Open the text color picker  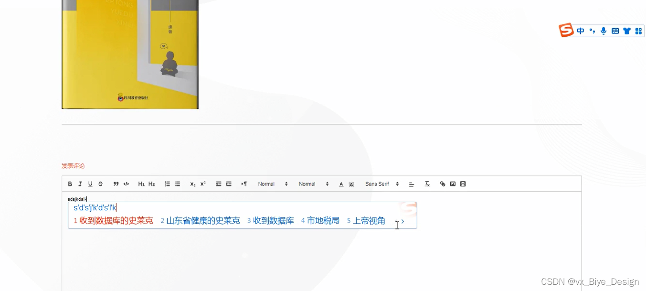pos(341,184)
